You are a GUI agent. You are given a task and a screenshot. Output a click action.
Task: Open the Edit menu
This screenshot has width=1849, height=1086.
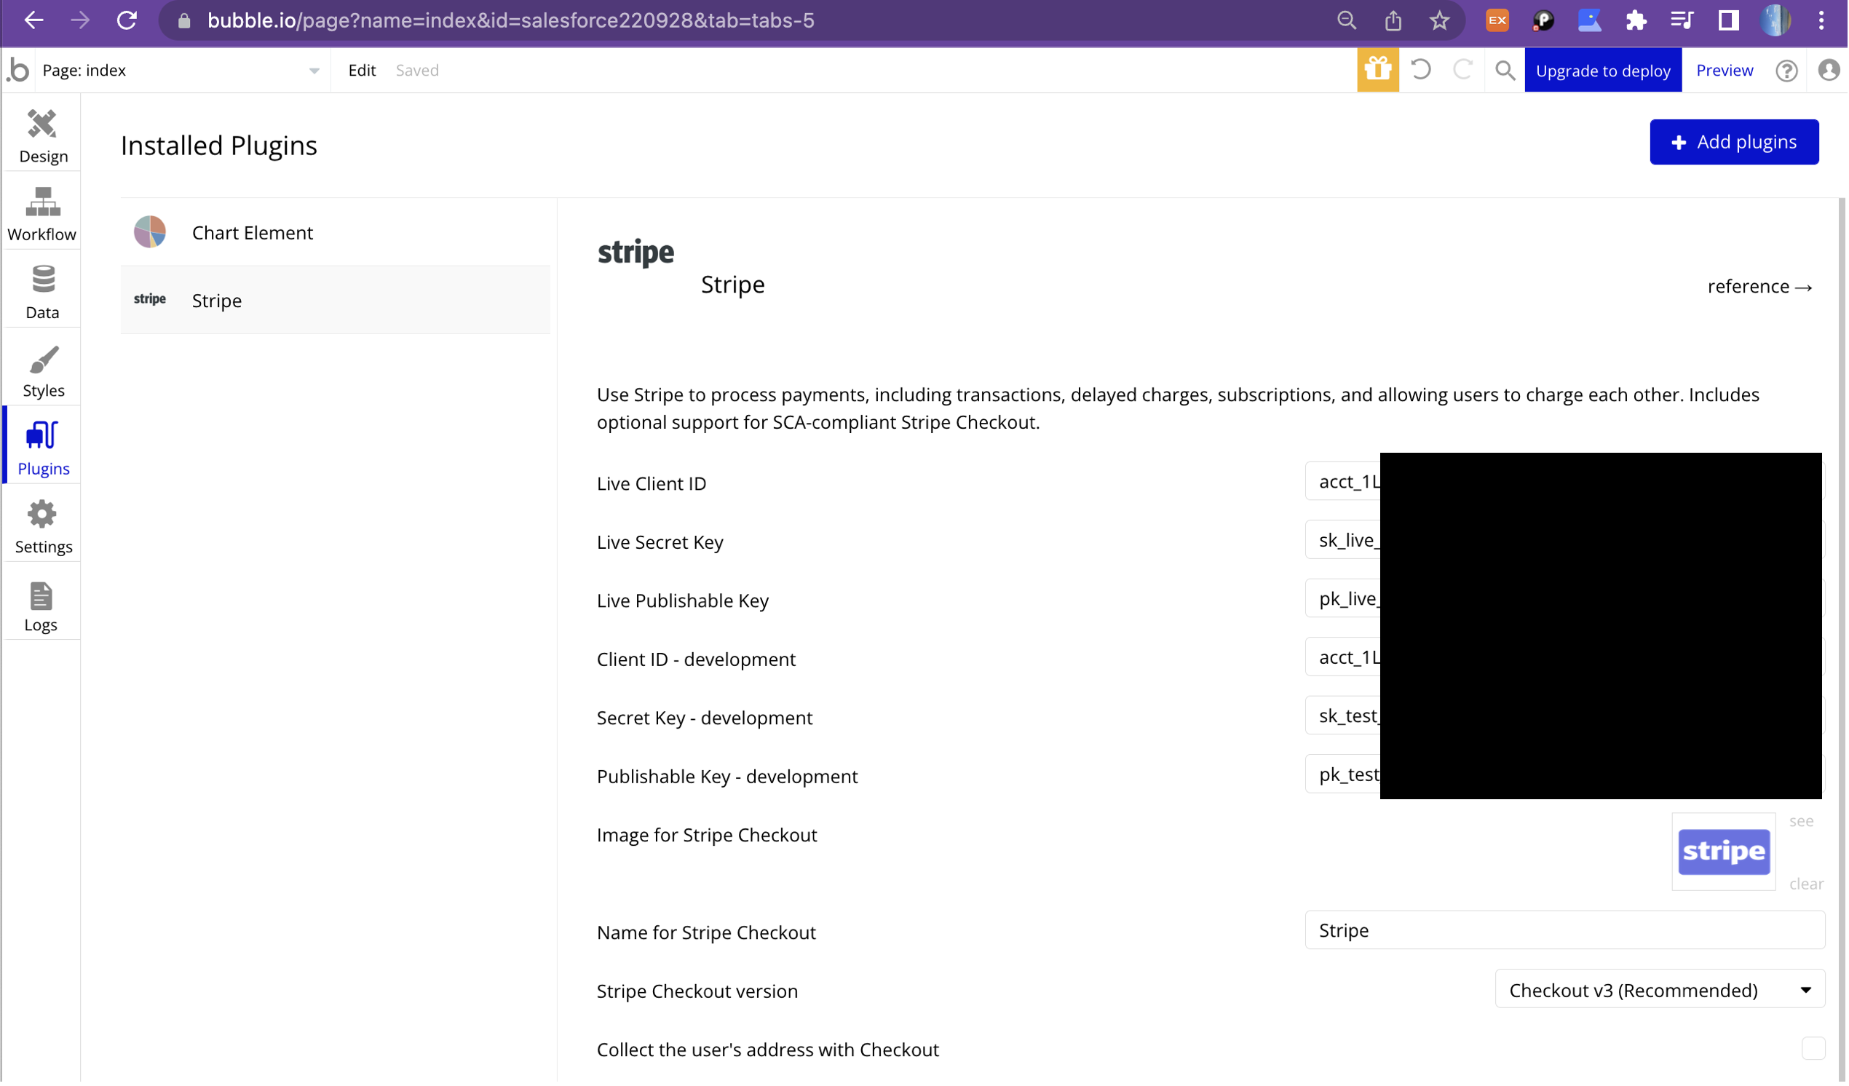coord(362,71)
